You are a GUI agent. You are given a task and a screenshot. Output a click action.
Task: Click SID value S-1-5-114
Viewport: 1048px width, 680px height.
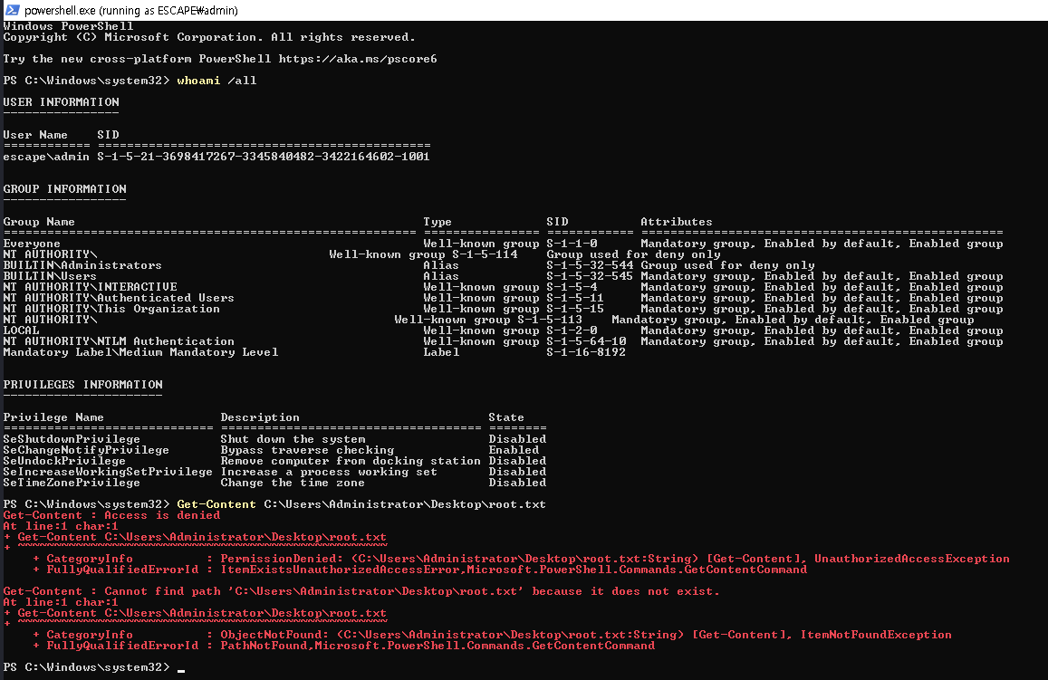(x=485, y=254)
